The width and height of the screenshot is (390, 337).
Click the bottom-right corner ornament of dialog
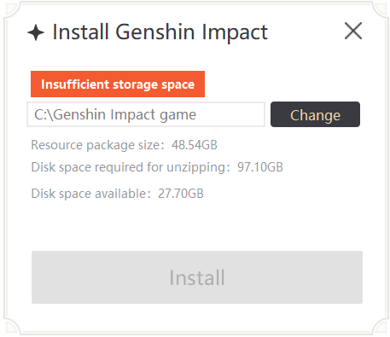click(x=381, y=326)
